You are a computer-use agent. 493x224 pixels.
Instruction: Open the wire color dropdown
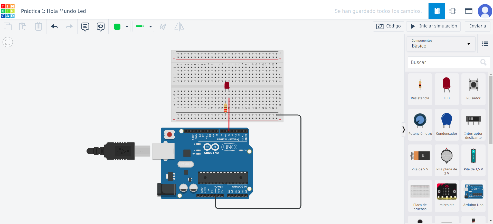pyautogui.click(x=121, y=26)
